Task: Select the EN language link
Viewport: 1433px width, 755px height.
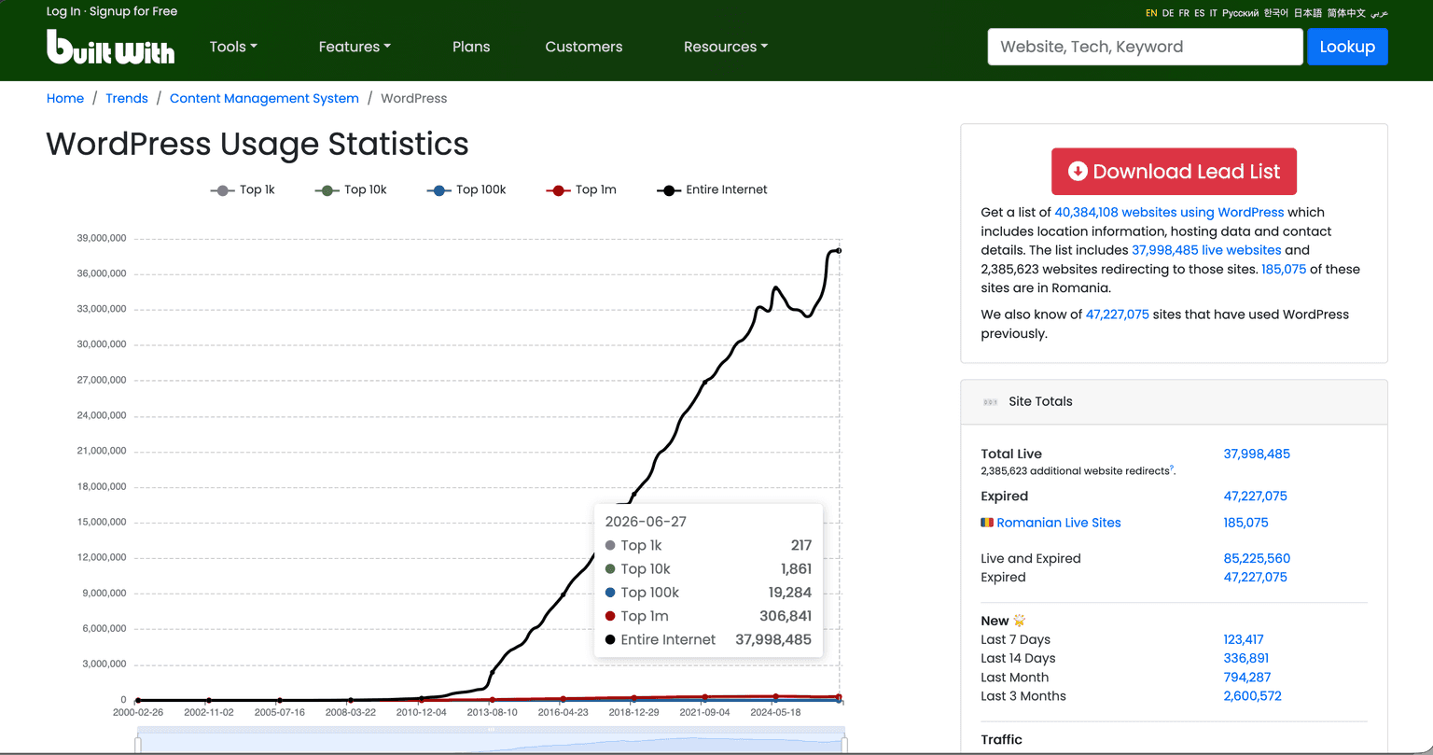Action: (x=1151, y=13)
